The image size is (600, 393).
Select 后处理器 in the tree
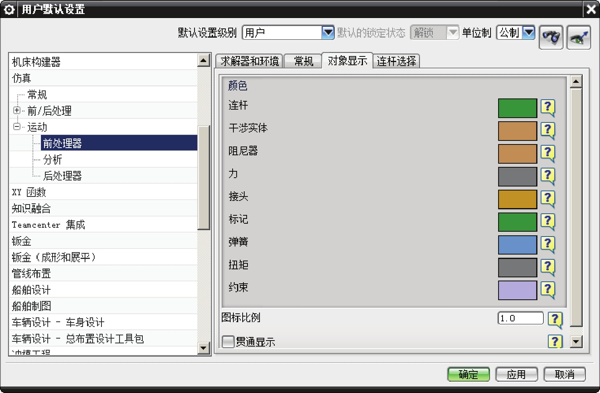point(62,176)
